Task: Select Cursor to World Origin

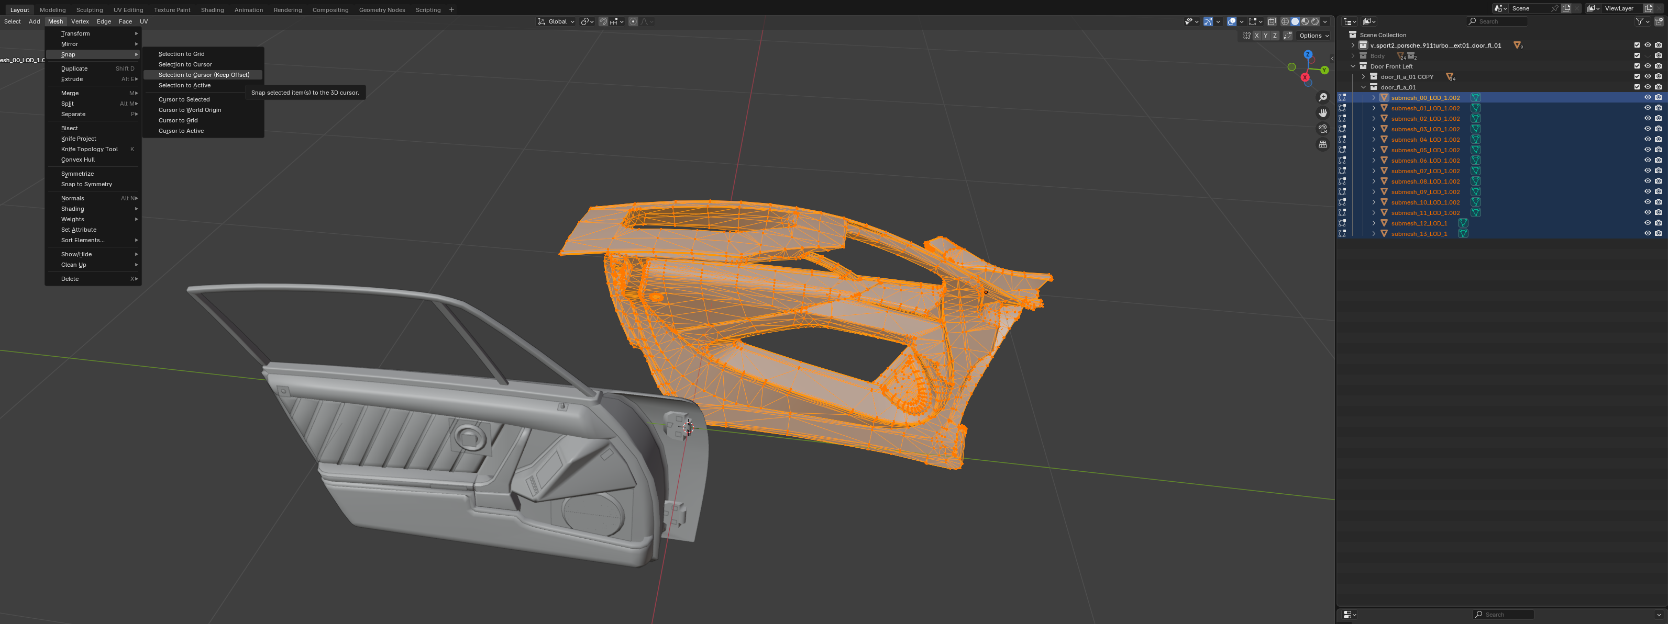Action: (190, 110)
